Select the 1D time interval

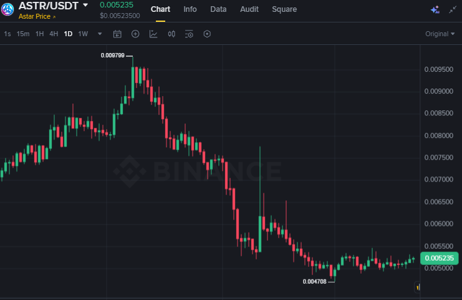(68, 34)
